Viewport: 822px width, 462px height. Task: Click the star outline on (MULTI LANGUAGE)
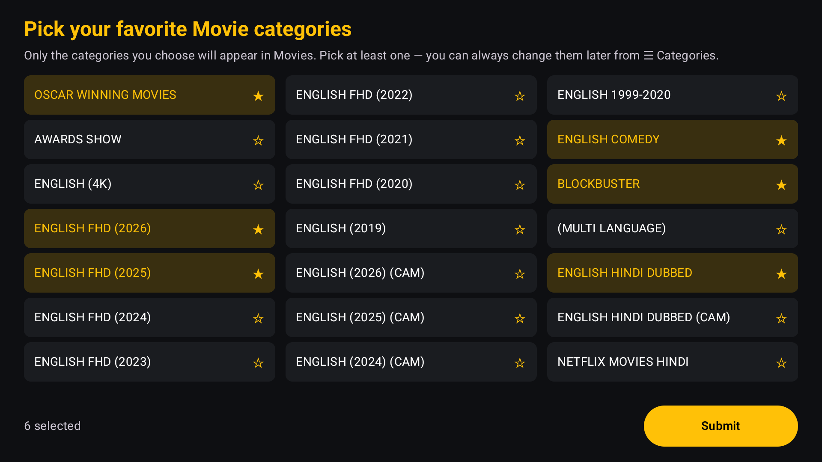(x=781, y=229)
